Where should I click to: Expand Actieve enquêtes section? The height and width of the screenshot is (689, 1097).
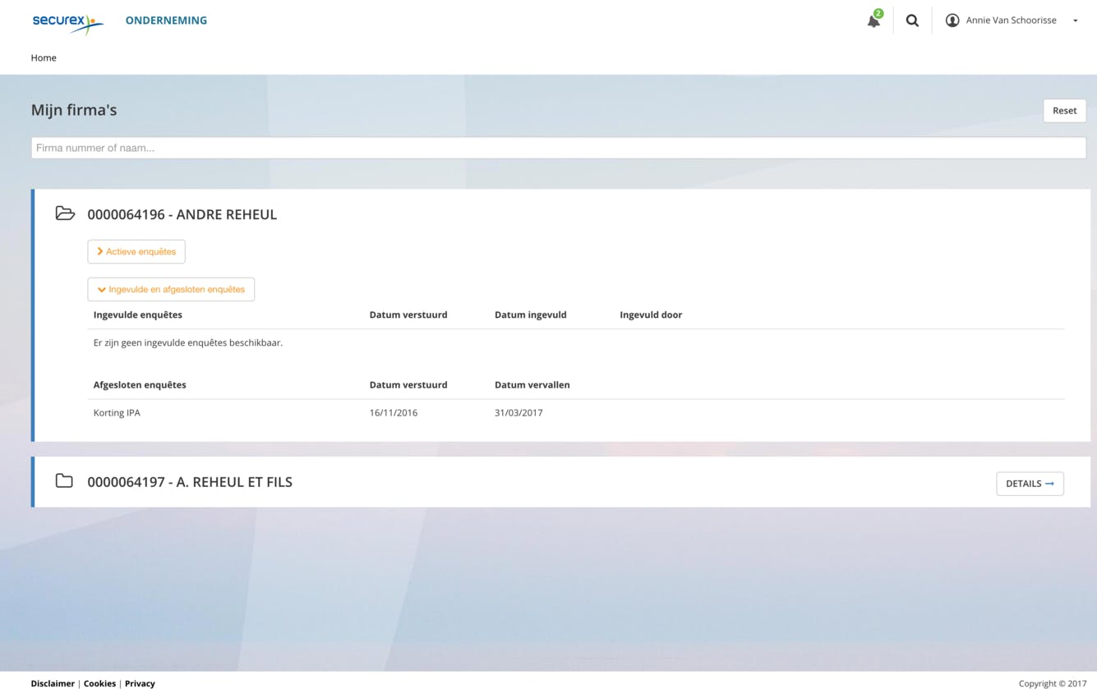tap(136, 251)
